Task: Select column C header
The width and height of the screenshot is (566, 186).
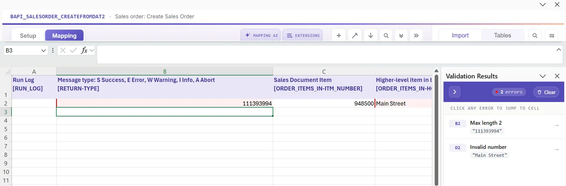Action: 324,71
